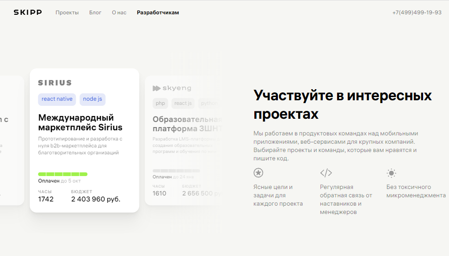Screen dimensions: 449x256
Task: Call the phone number +7(499)499-19-93
Action: click(417, 12)
